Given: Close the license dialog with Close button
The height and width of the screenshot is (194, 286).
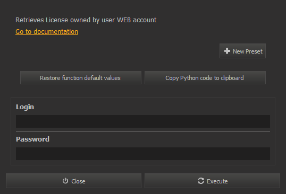Looking at the screenshot, I should pos(73,181).
